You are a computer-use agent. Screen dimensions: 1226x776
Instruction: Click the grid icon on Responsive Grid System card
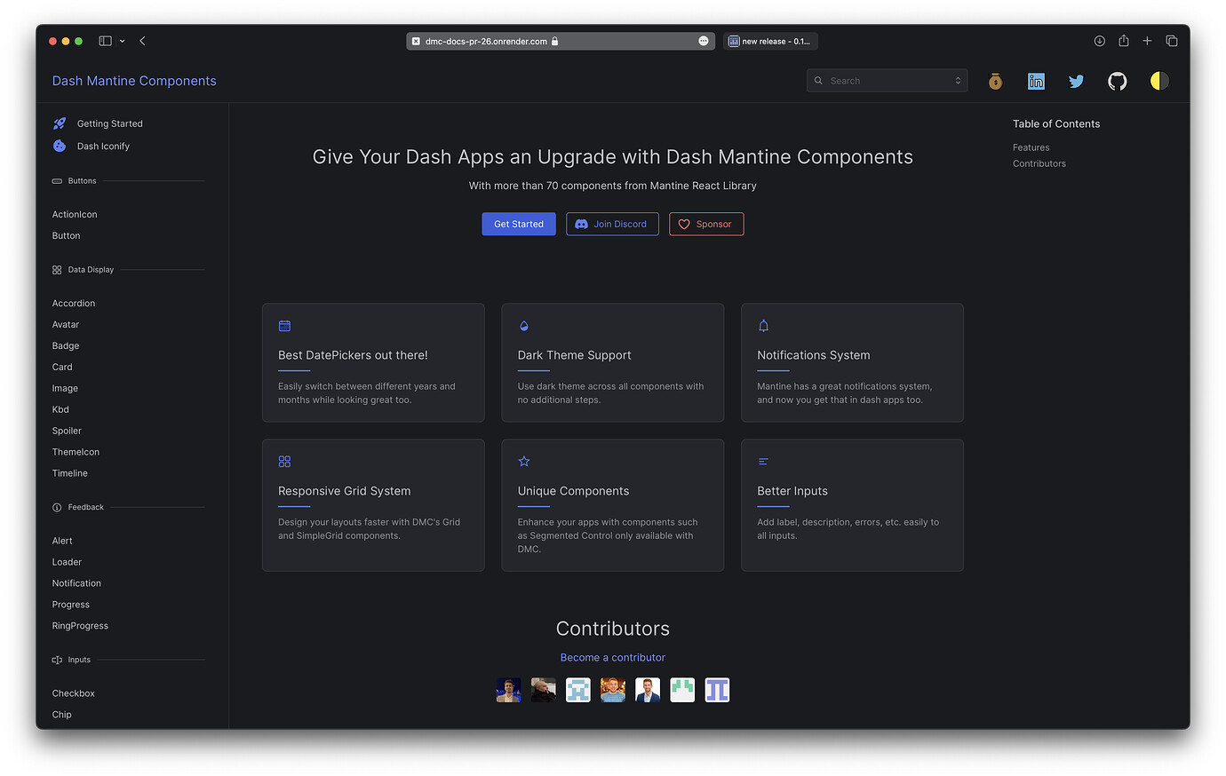(284, 461)
